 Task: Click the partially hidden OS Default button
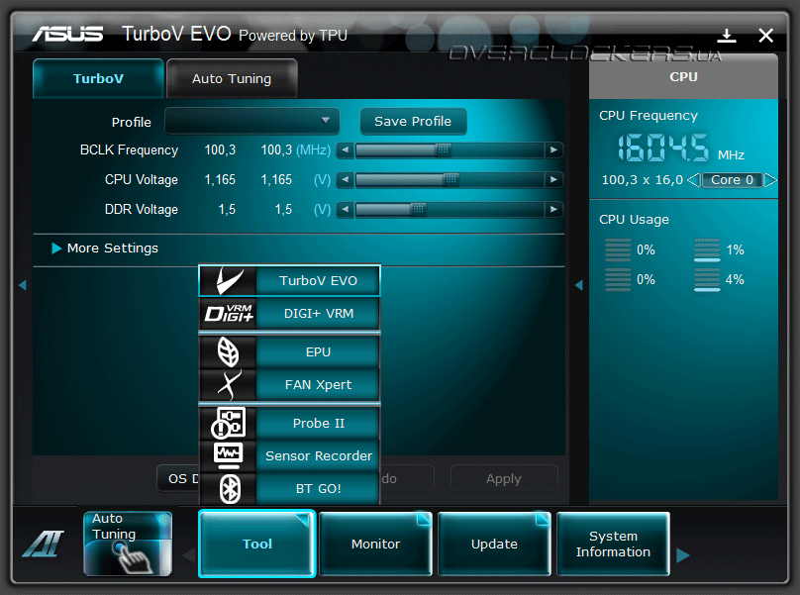click(x=178, y=478)
